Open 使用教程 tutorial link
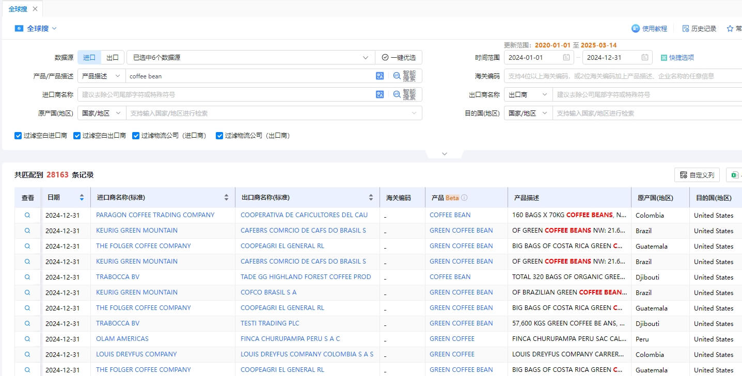Screen dimensions: 742x376 (x=649, y=29)
